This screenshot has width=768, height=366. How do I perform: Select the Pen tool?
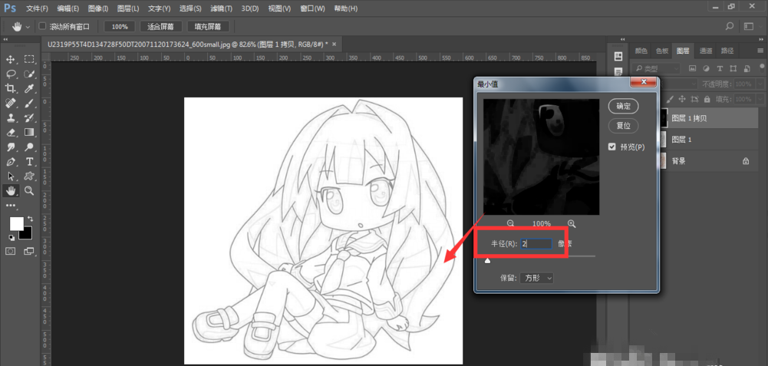click(x=11, y=161)
